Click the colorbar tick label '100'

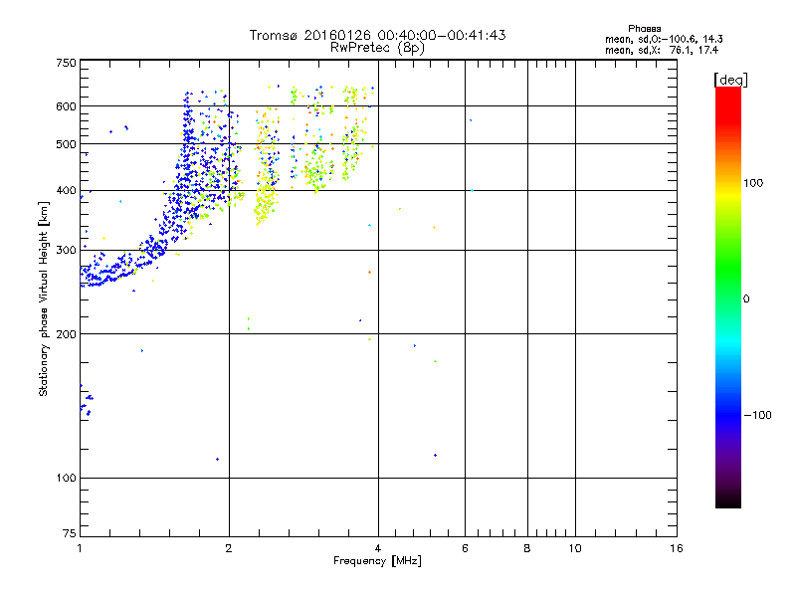point(753,183)
